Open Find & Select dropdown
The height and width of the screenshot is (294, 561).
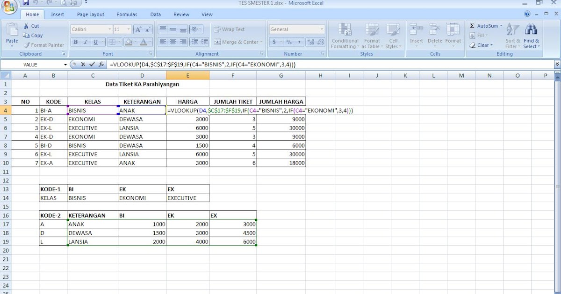click(x=531, y=36)
